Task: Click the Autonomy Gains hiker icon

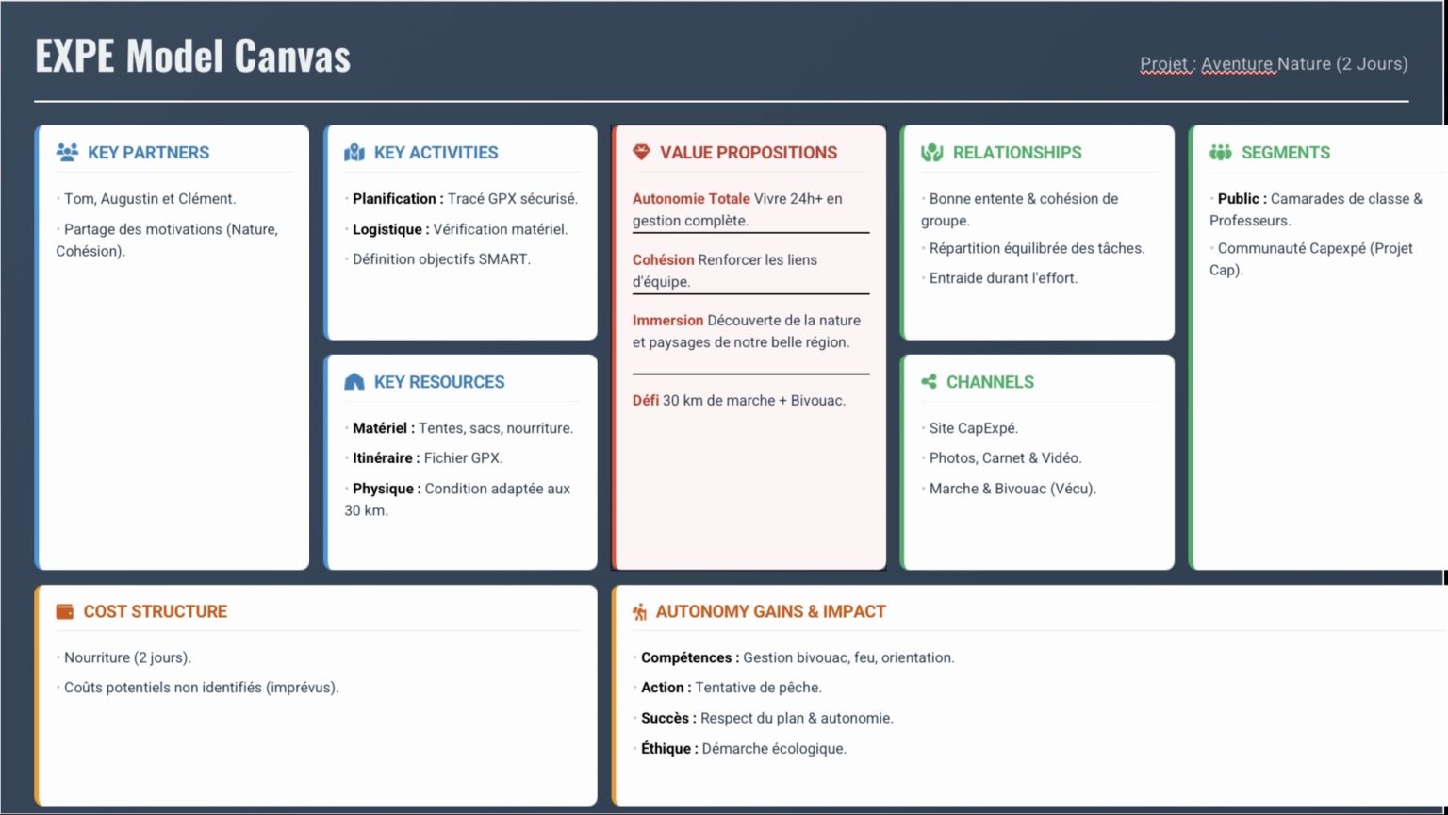Action: (640, 611)
